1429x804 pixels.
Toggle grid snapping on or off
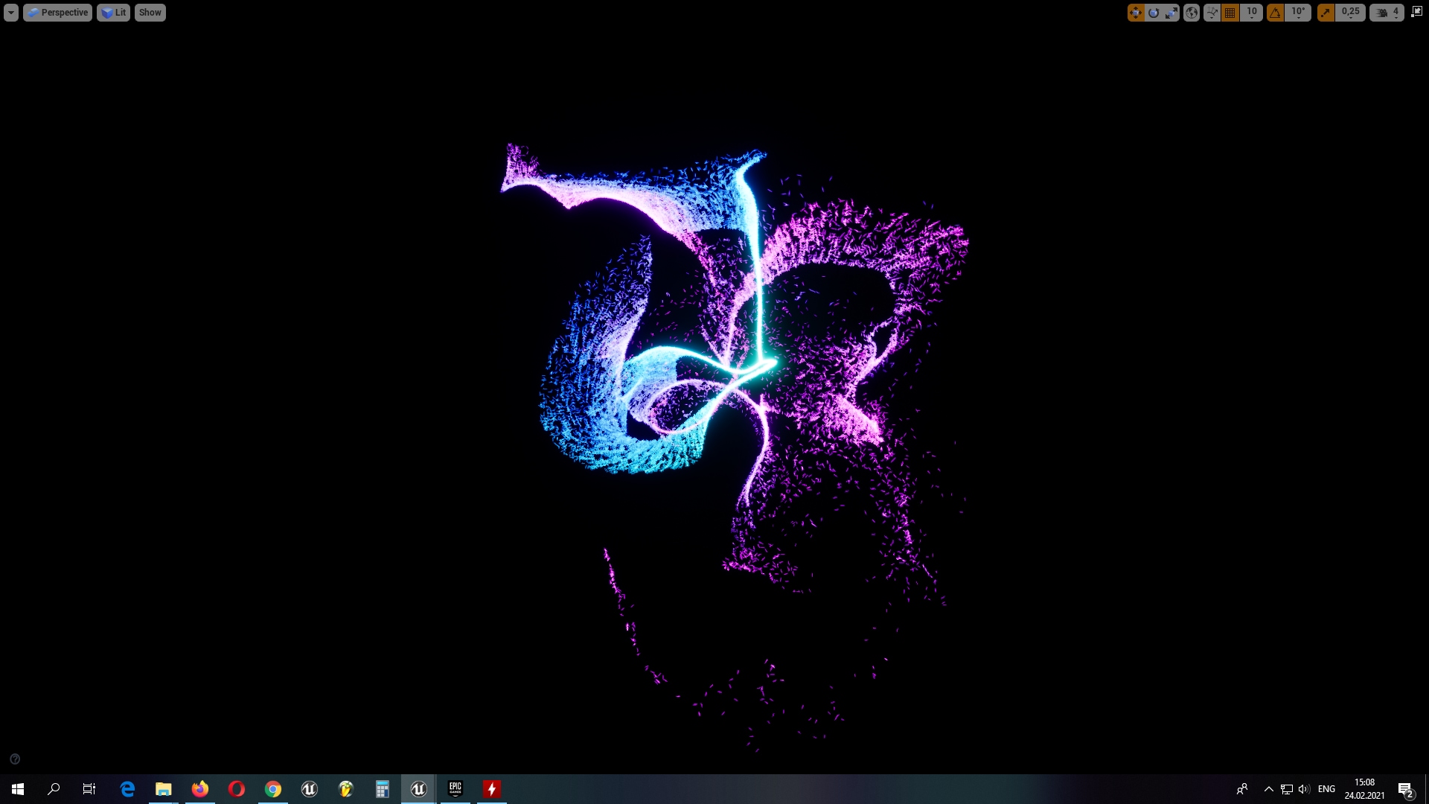pos(1230,13)
